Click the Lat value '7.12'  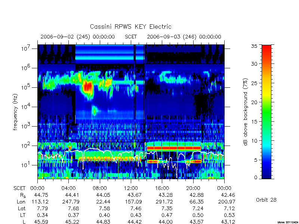[x=229, y=208]
